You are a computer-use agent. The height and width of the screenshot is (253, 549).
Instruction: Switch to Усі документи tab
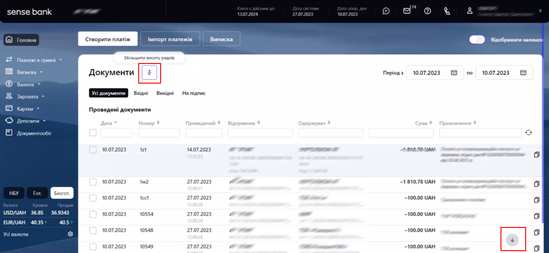108,93
